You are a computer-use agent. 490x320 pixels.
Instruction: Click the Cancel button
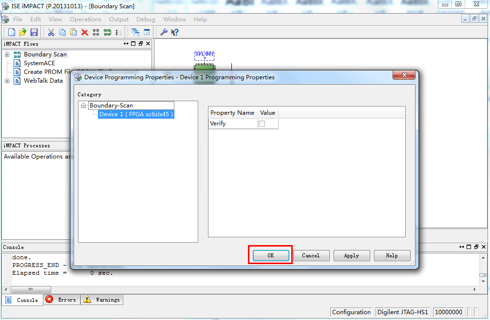(311, 255)
